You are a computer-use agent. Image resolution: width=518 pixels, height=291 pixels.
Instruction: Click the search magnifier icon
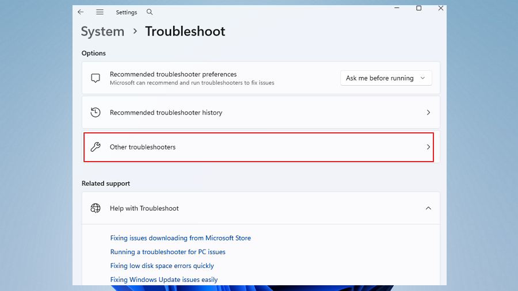(150, 12)
